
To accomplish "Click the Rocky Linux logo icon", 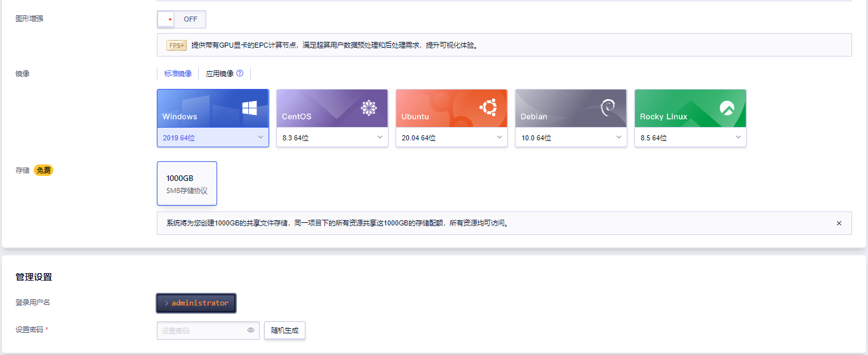I will pos(726,108).
